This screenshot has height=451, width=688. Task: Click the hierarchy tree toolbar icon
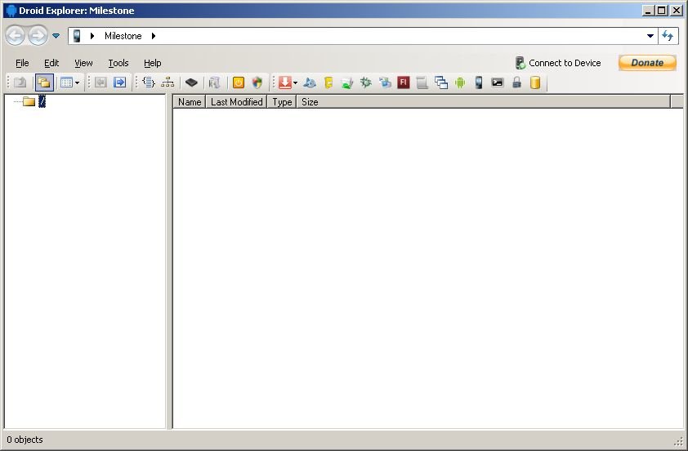[168, 83]
